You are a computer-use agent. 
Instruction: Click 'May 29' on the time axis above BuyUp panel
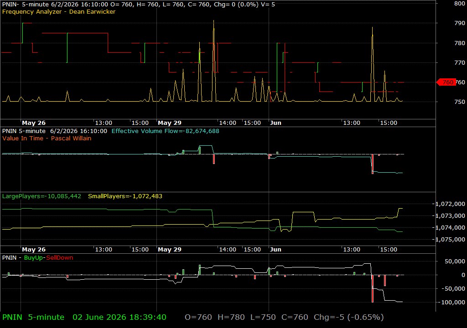pyautogui.click(x=170, y=250)
